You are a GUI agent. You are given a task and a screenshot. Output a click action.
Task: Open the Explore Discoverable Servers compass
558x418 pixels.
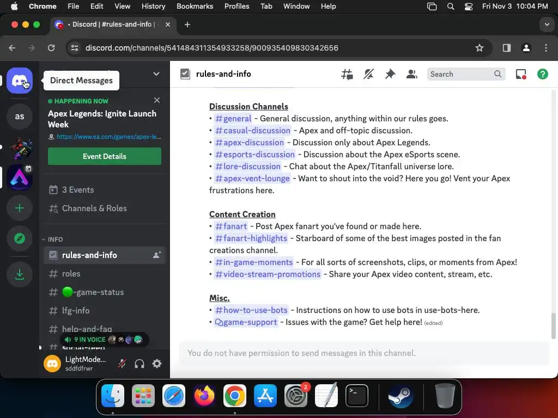click(20, 238)
